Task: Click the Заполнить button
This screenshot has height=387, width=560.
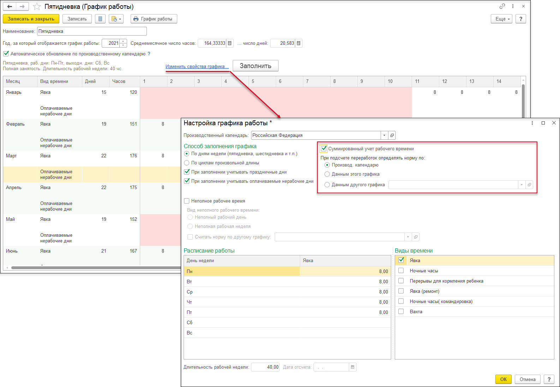Action: click(256, 66)
